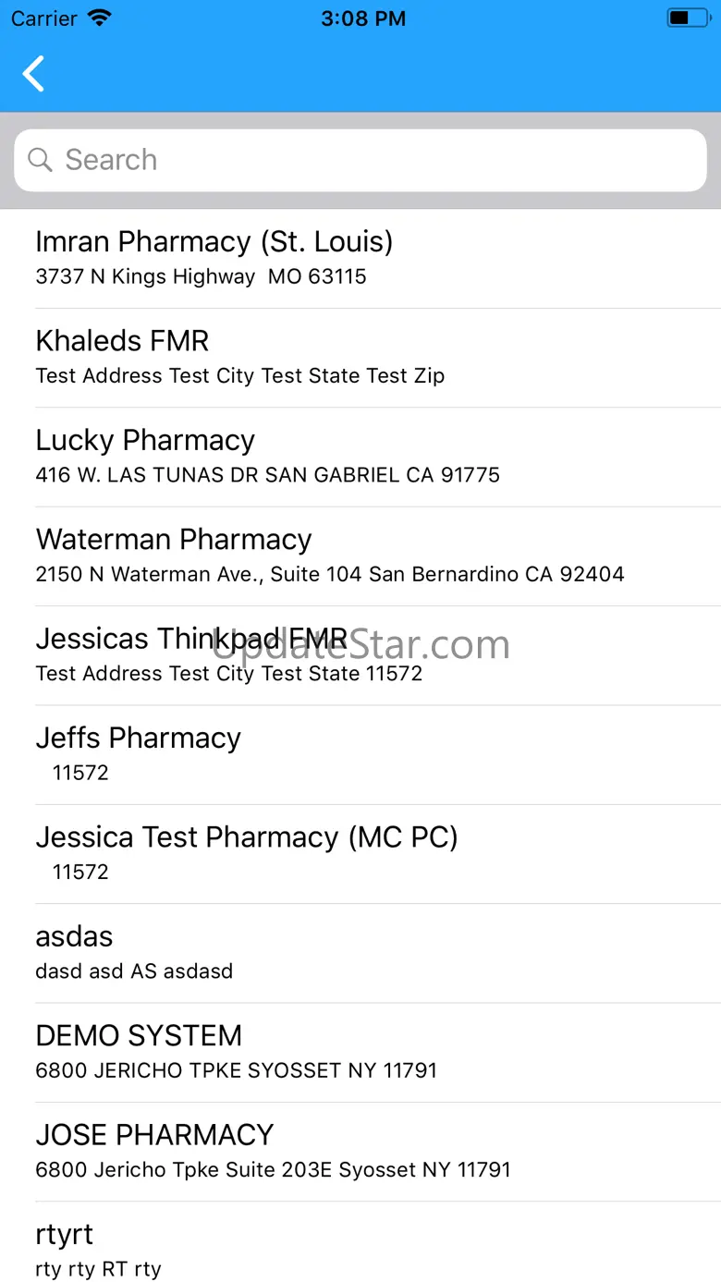Viewport: 721px width, 1282px height.
Task: Tap the battery indicator icon
Action: tap(687, 18)
